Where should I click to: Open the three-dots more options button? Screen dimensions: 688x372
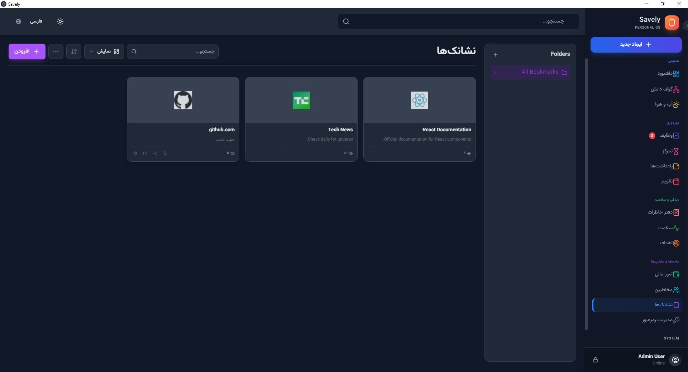point(56,52)
